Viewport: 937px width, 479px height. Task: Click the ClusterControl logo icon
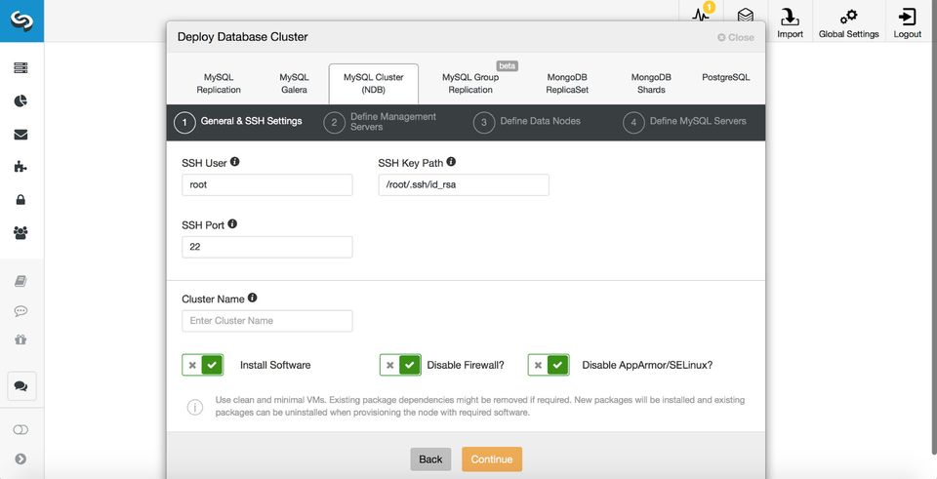[x=21, y=20]
